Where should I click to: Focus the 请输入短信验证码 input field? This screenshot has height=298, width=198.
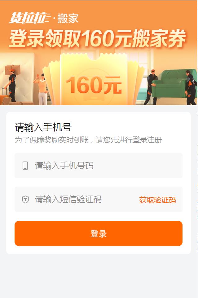click(76, 199)
